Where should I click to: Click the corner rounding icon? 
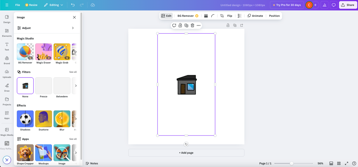(213, 16)
